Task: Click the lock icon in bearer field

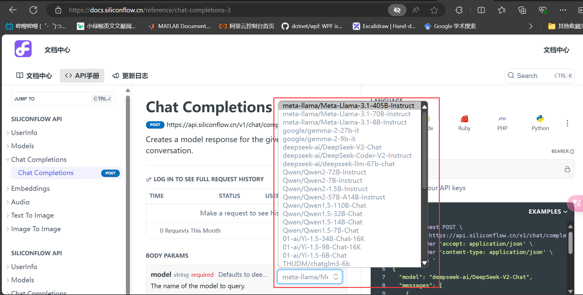Action: (x=567, y=169)
